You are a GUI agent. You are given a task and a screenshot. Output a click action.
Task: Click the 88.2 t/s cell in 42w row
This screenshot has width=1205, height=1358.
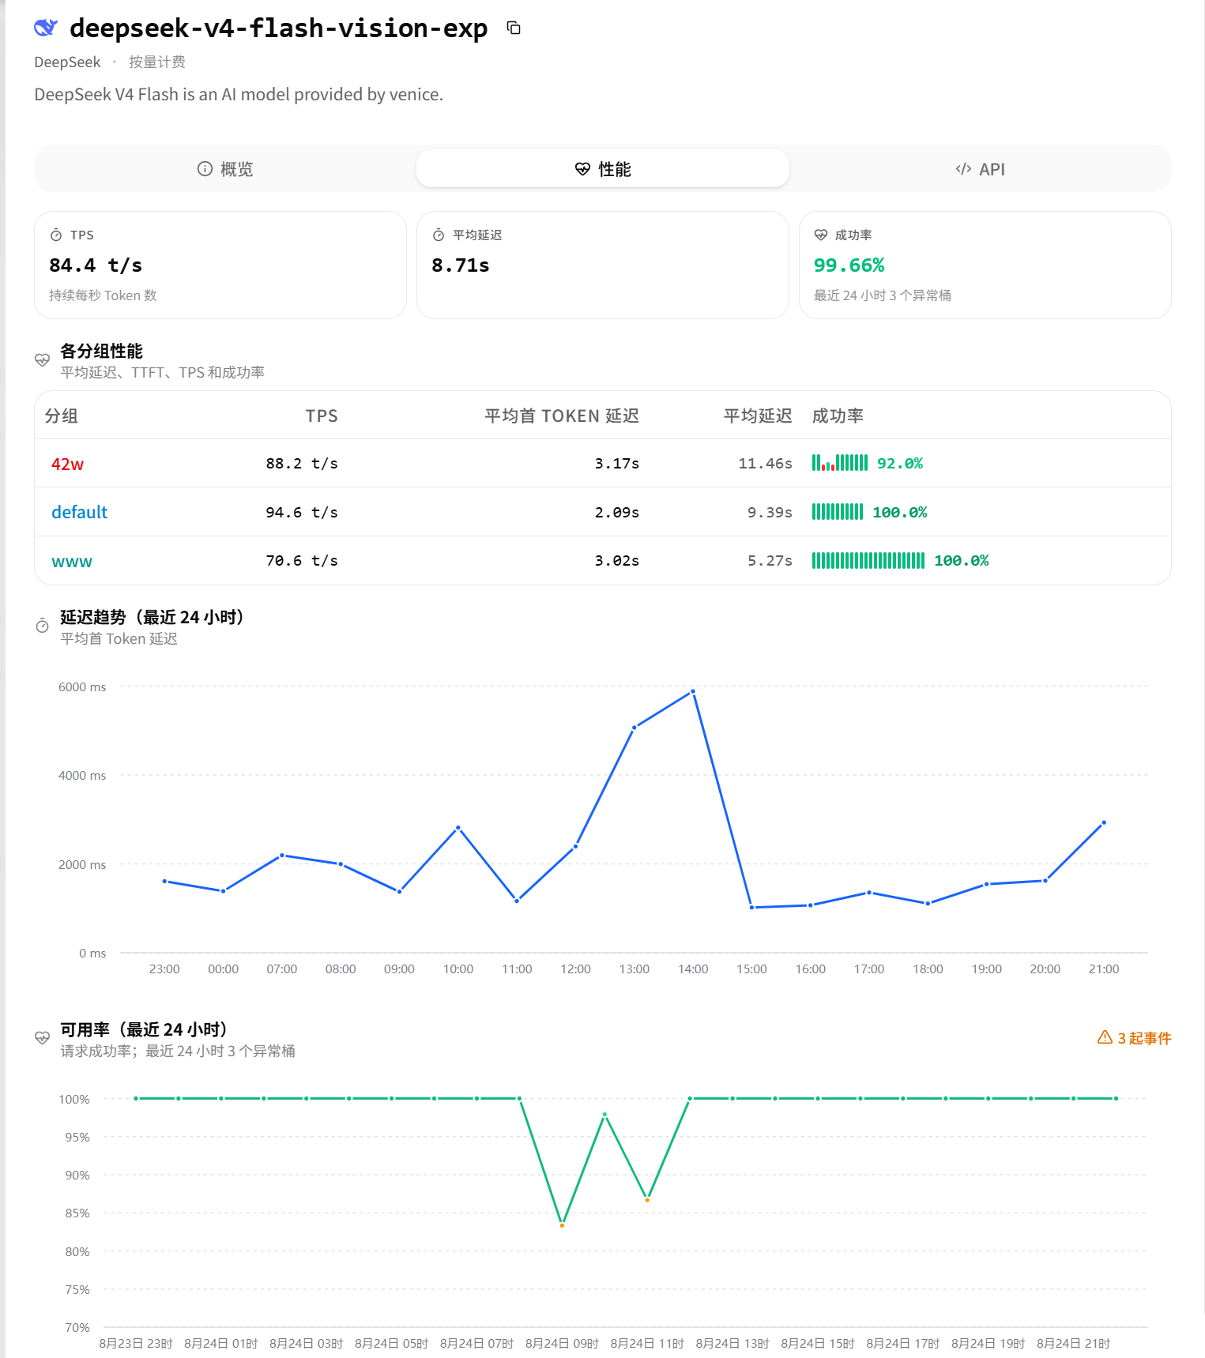[x=302, y=464]
